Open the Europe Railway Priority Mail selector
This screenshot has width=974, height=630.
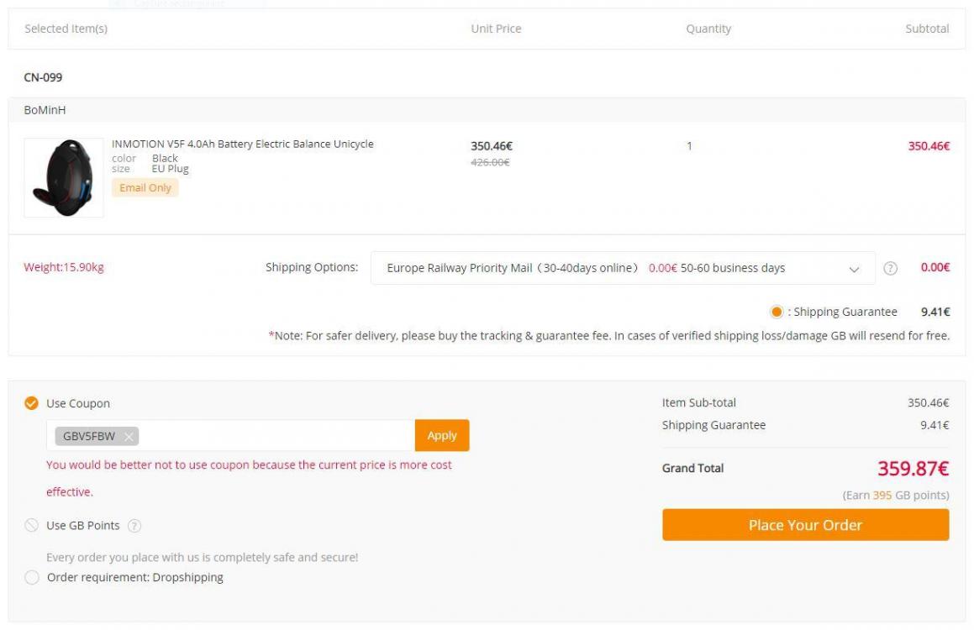coord(623,268)
